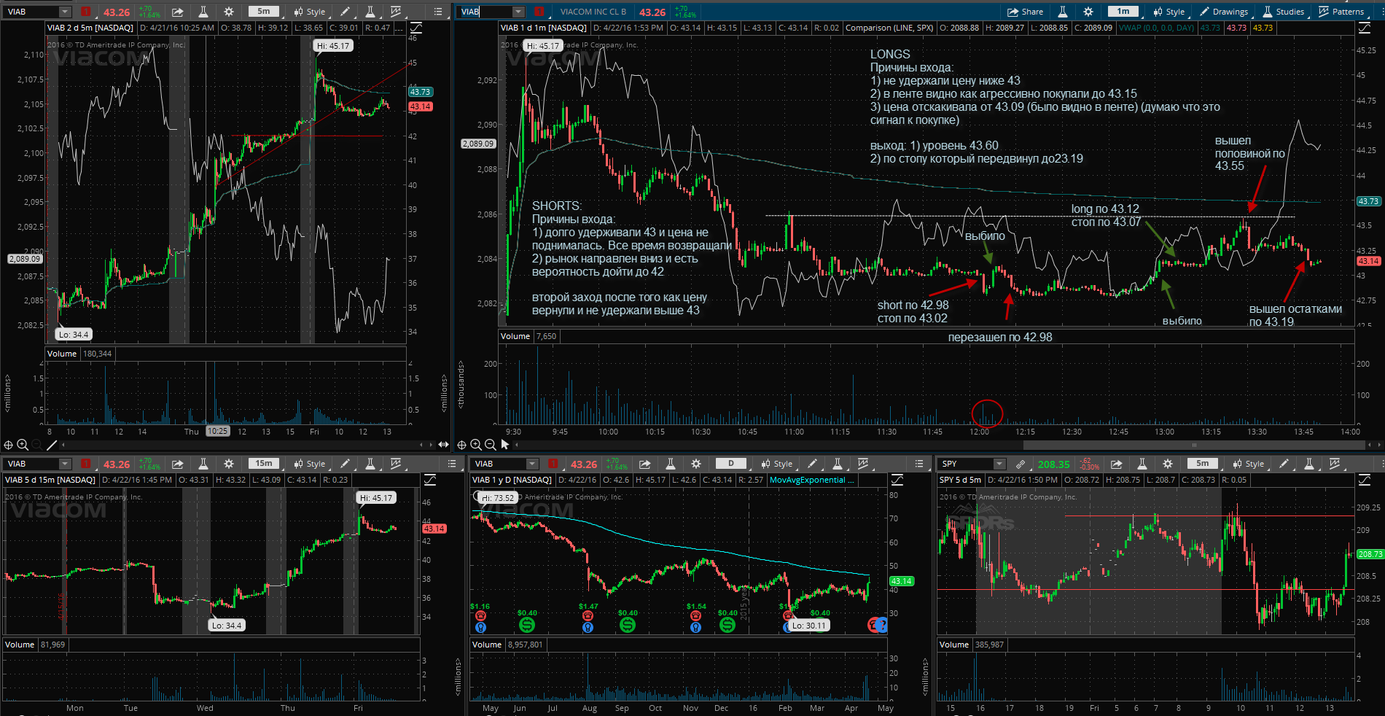This screenshot has height=716, width=1385.
Task: Expand the VIAB symbol dropdown in daily chart
Action: (x=532, y=464)
